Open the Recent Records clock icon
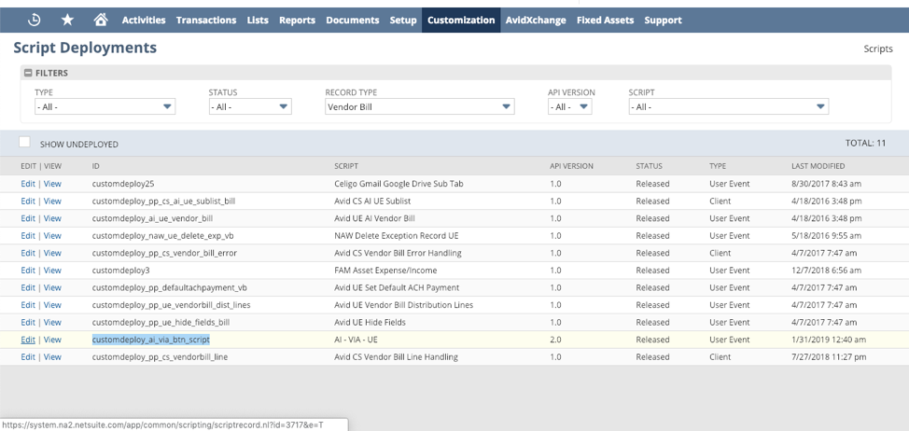This screenshot has height=431, width=909. click(35, 20)
